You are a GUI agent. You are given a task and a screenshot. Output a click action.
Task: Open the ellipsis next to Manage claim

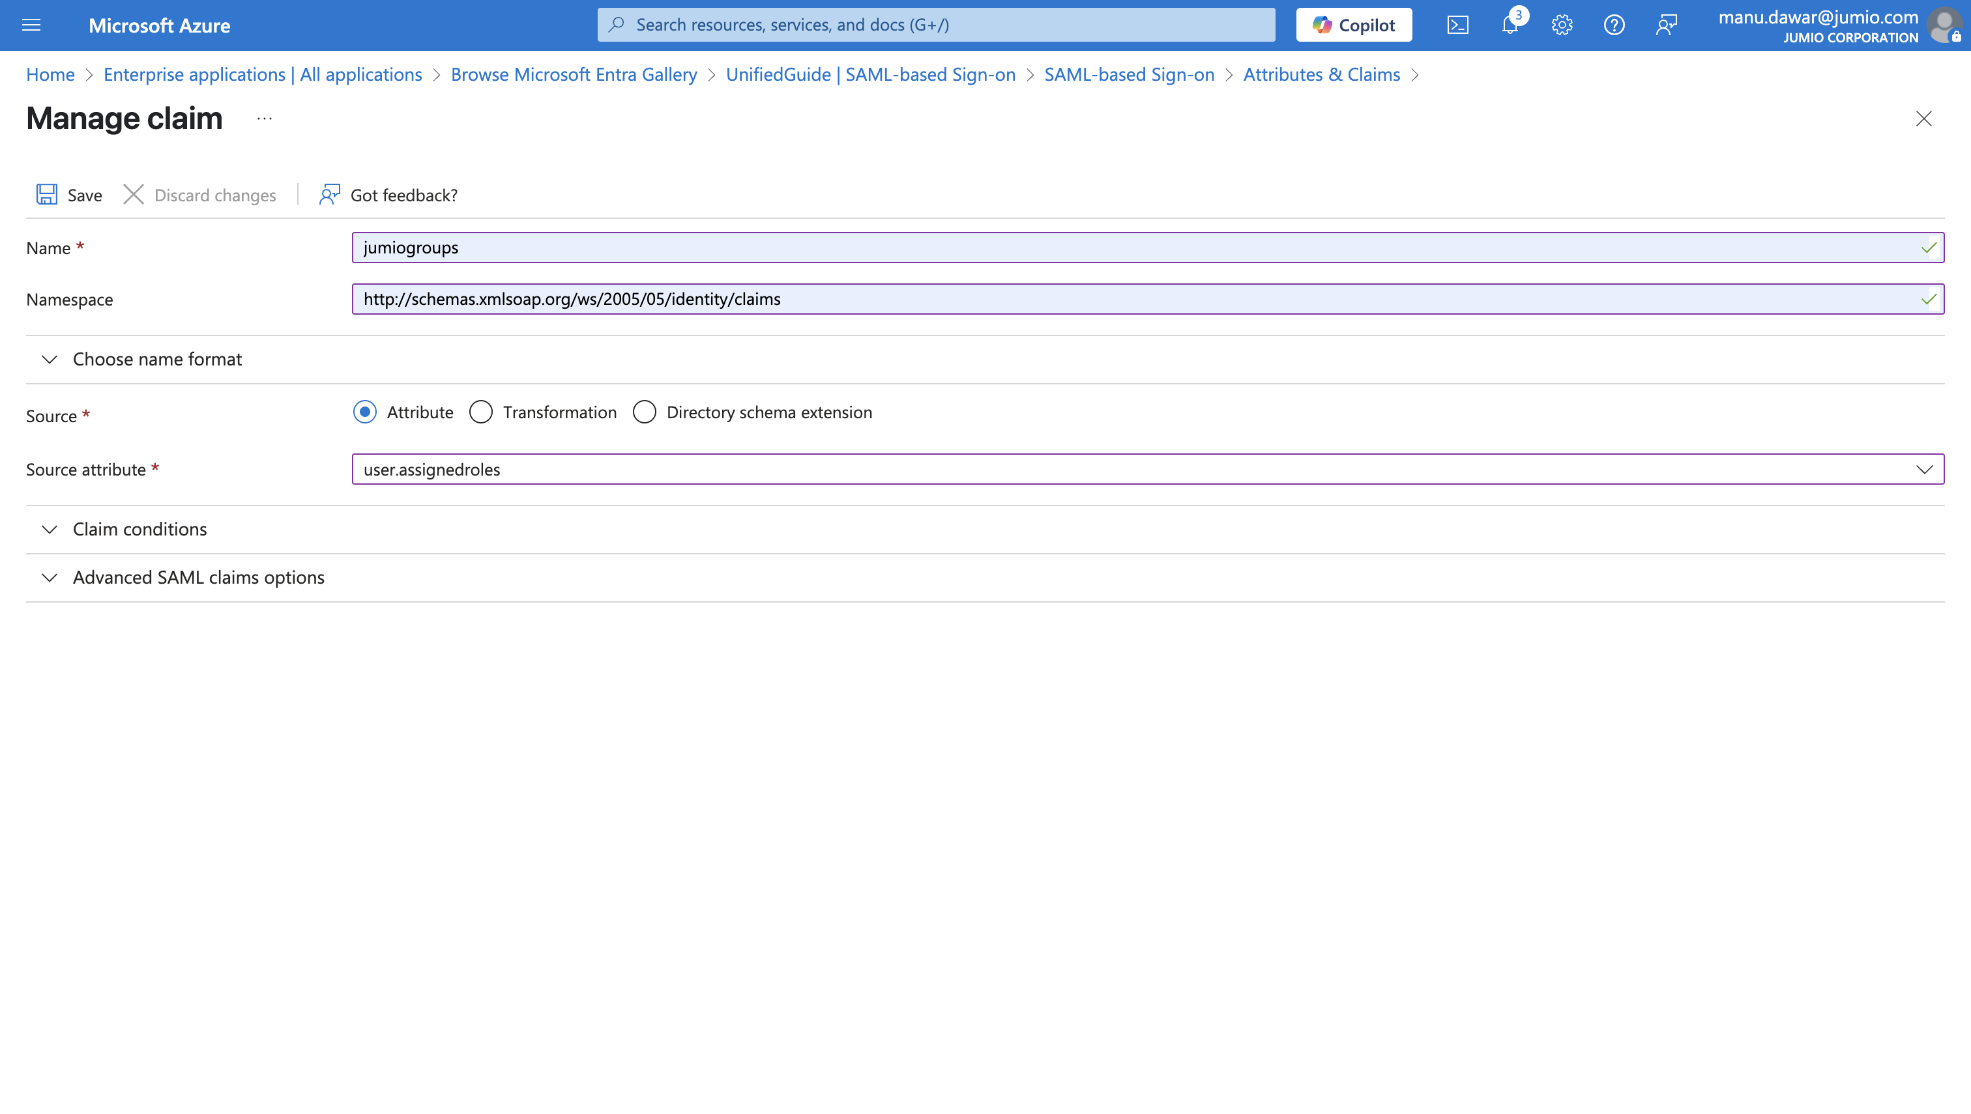(x=264, y=119)
